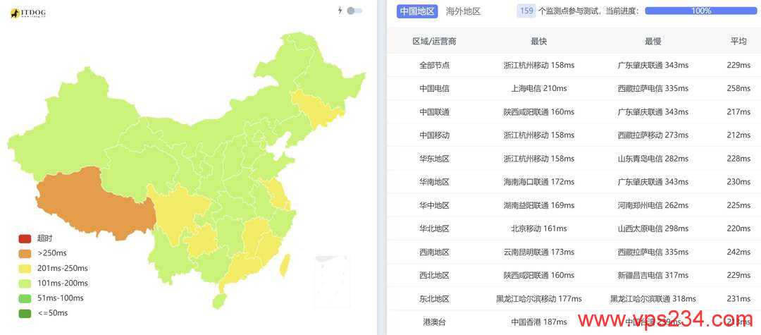
Task: Click the green 51ms-100ms legend swatch
Action: click(x=25, y=298)
